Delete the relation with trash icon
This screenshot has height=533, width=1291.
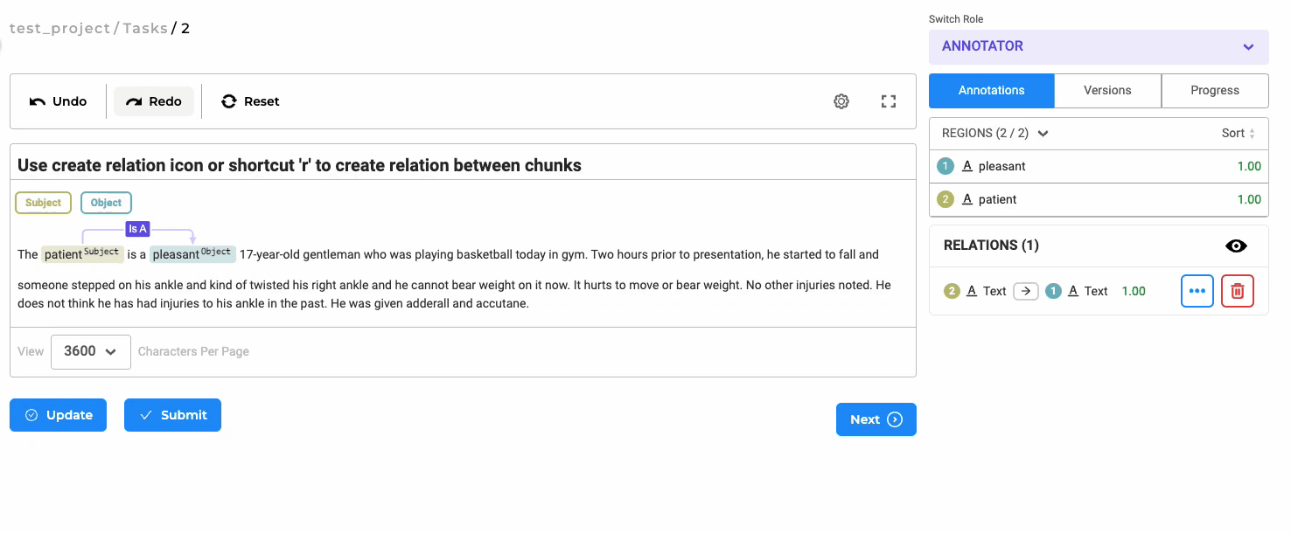point(1238,291)
